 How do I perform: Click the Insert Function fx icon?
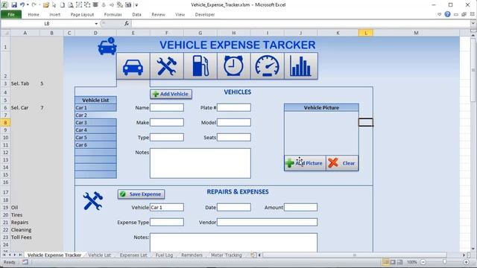pos(127,23)
